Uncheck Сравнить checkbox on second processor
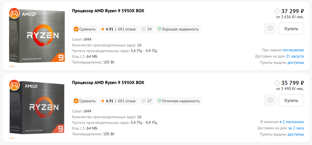 [x=76, y=101]
